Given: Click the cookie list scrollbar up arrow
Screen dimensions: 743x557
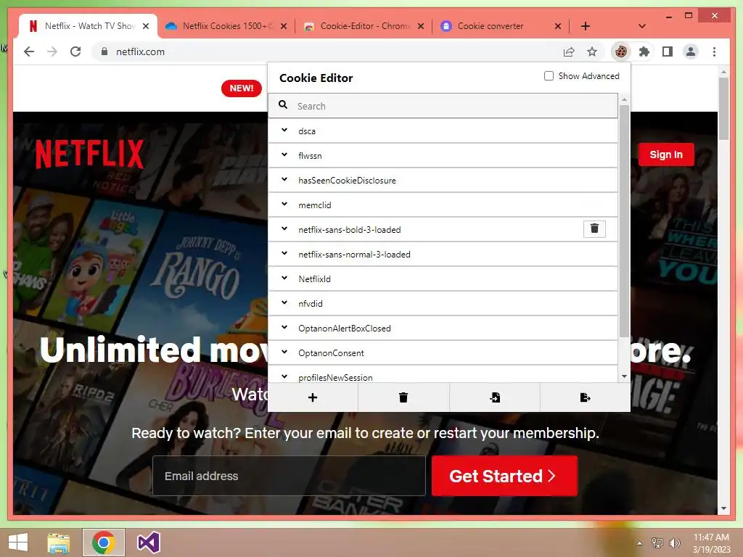Looking at the screenshot, I should pyautogui.click(x=624, y=99).
